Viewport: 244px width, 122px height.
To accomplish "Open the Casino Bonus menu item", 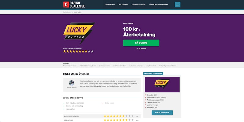I will [110, 5].
